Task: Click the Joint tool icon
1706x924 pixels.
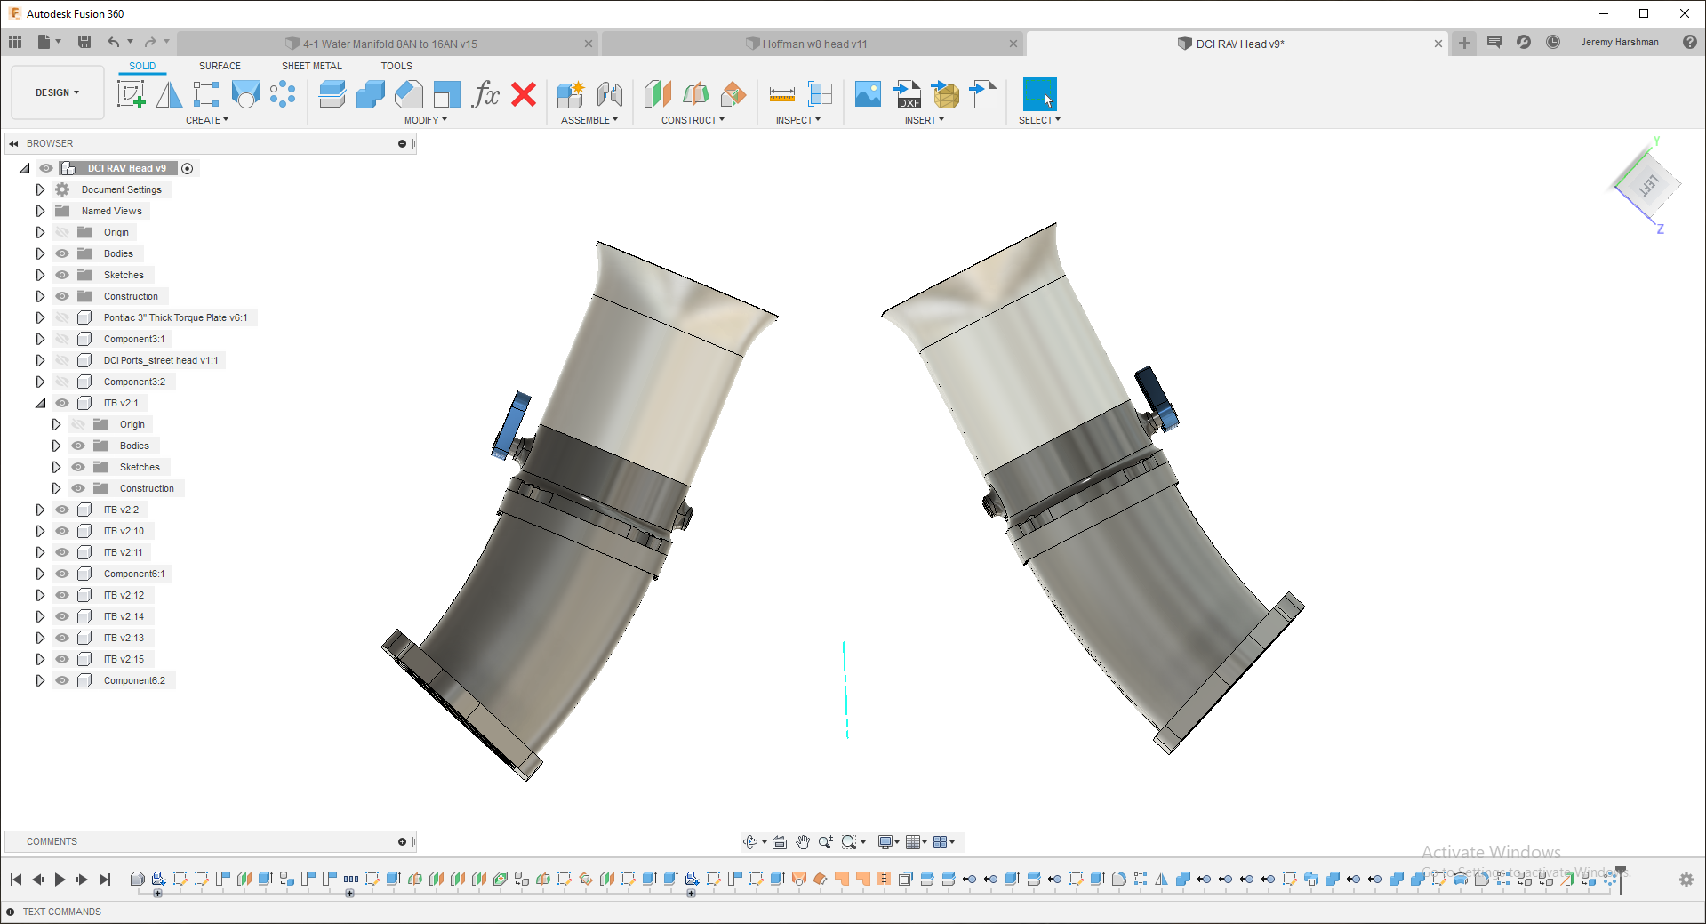Action: point(610,94)
